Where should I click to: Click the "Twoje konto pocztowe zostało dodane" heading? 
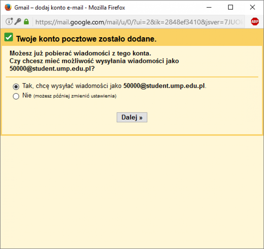pyautogui.click(x=86, y=39)
